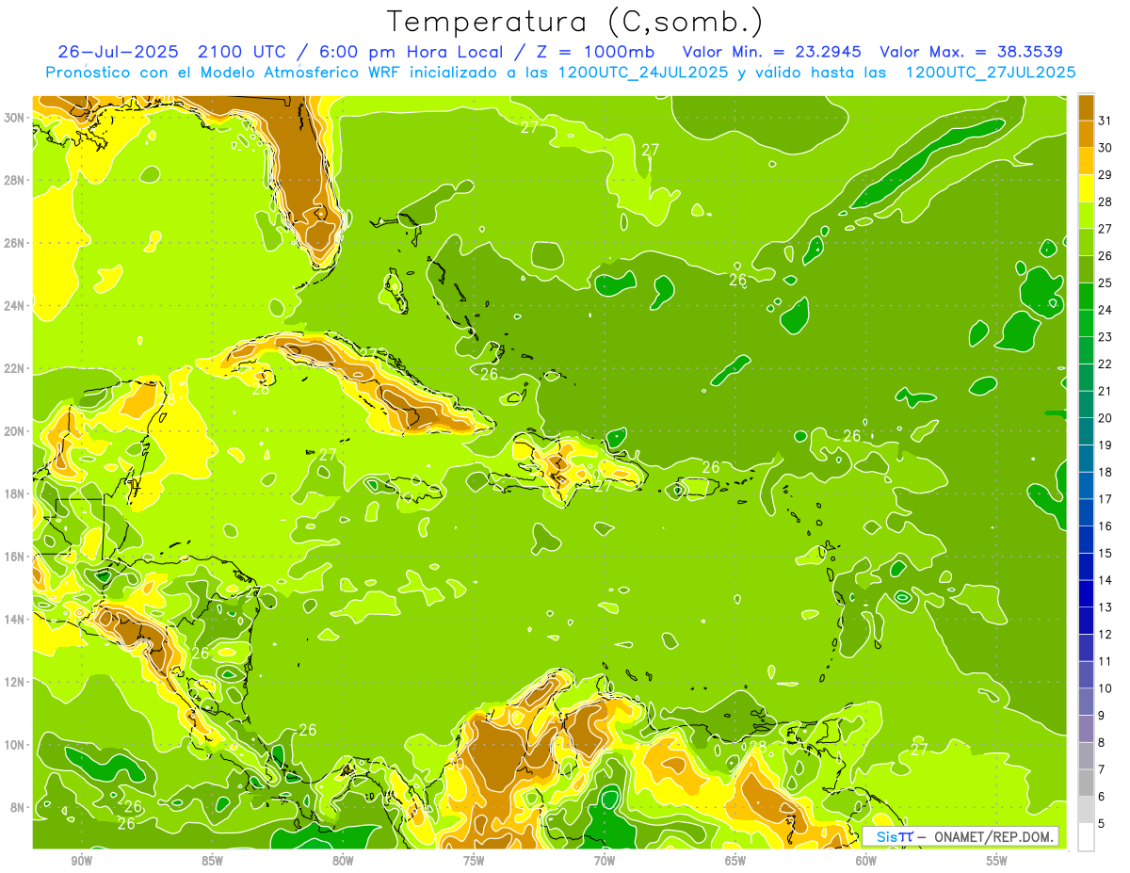This screenshot has width=1130, height=873.
Task: Click the "5" colorbar legend label
Action: tap(1102, 823)
